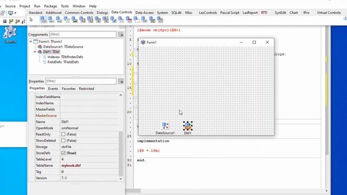
Task: Switch to the Common Controls palette tab
Action: pyautogui.click(x=79, y=12)
